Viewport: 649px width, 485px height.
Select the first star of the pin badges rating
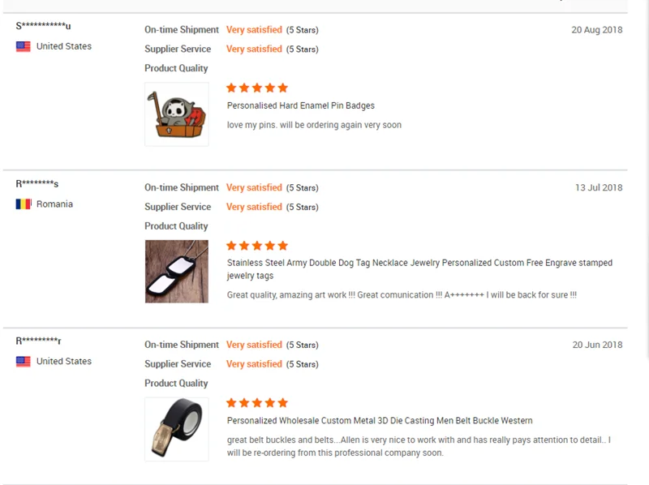[233, 88]
